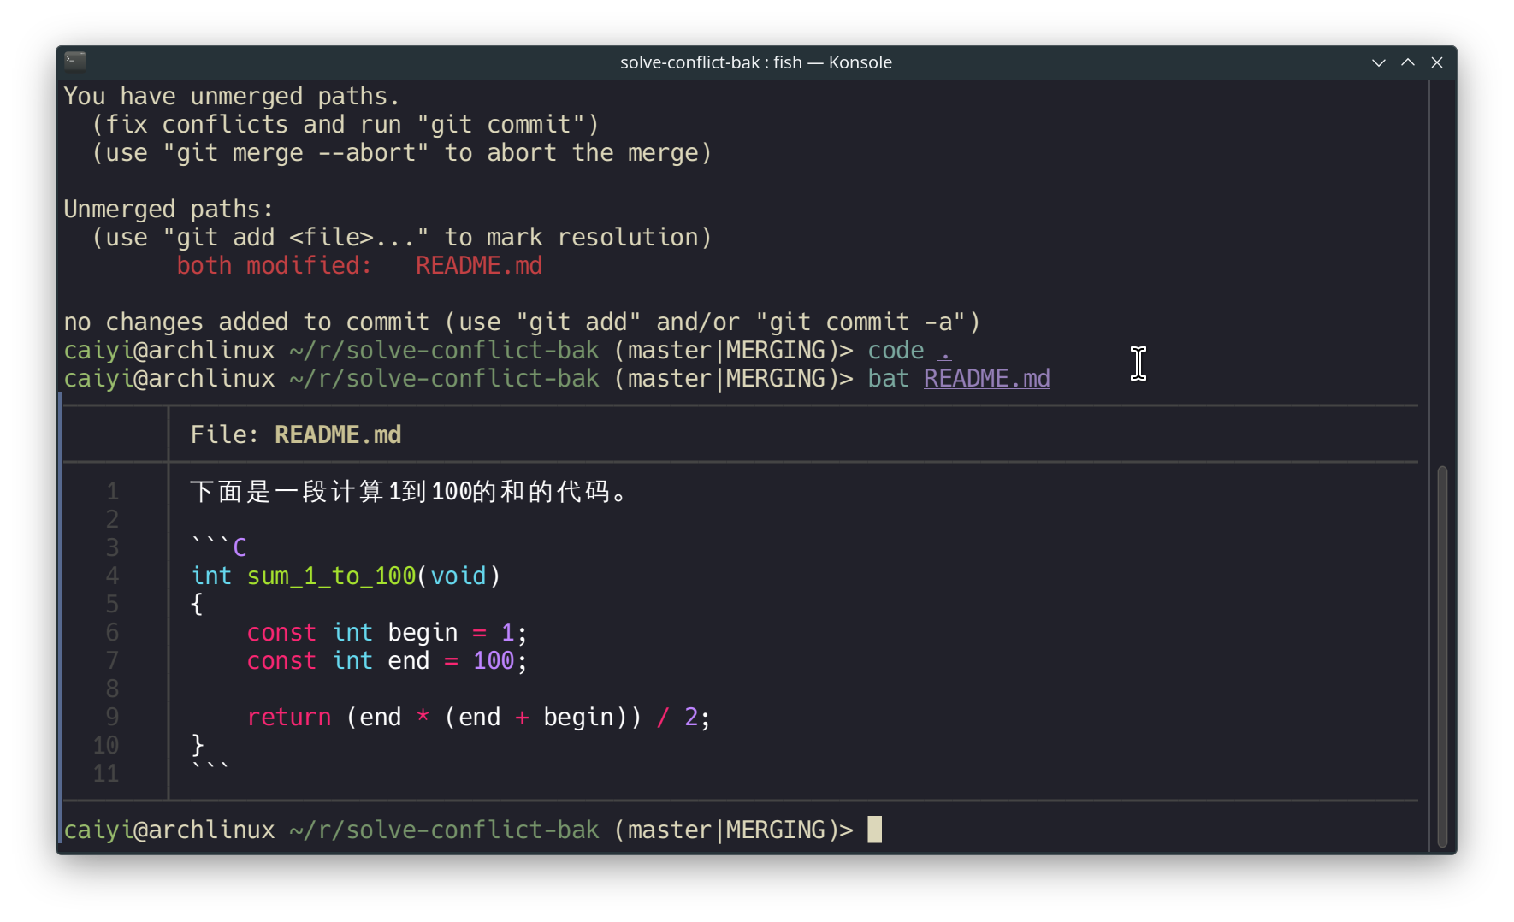Image resolution: width=1514 pixels, height=922 pixels.
Task: Click the block cursor at the last prompt
Action: tap(874, 830)
